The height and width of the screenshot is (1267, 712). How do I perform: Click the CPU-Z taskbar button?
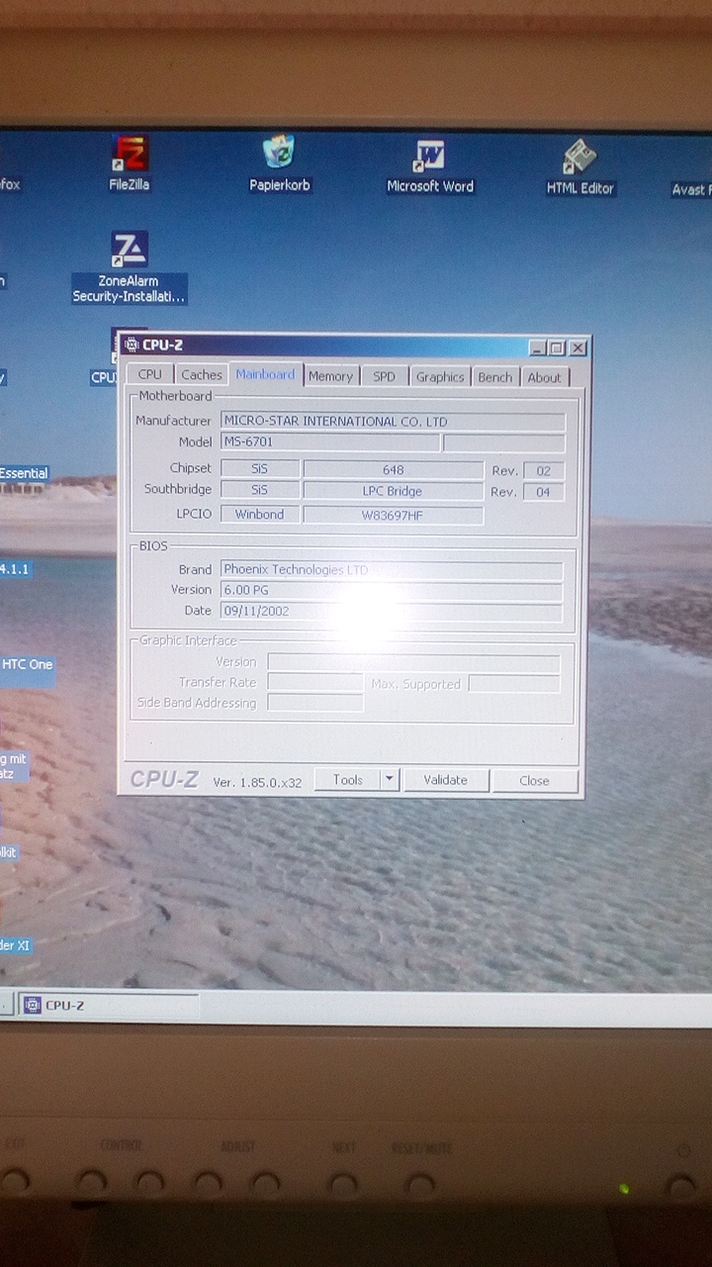(110, 1005)
